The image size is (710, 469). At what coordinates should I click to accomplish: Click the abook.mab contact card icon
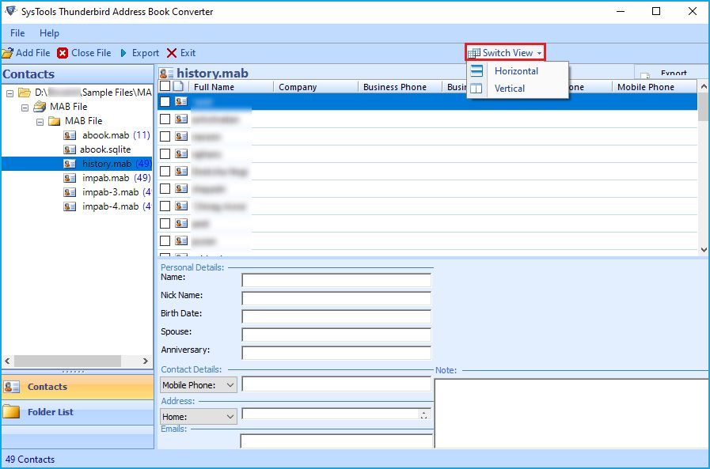click(70, 135)
